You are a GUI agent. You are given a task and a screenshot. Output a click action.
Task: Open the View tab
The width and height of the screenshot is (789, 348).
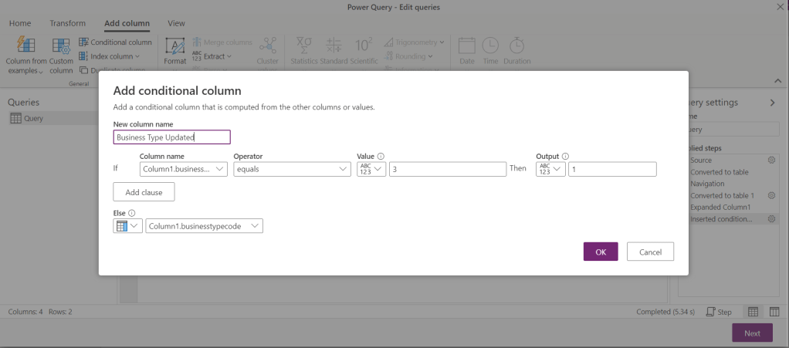click(176, 24)
